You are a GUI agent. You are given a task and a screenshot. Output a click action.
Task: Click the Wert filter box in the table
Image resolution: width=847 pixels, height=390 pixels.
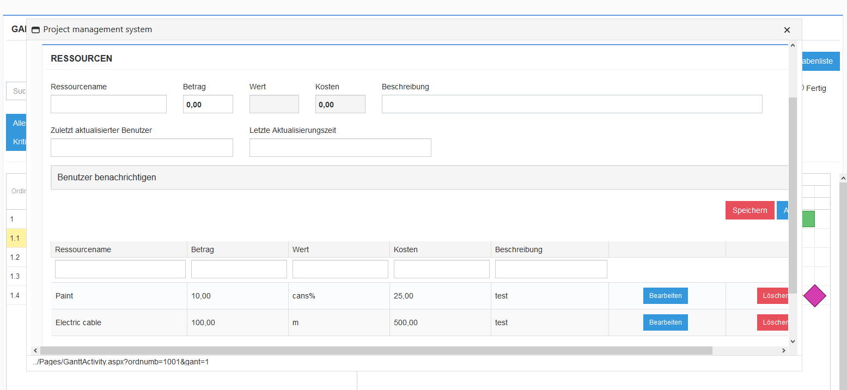[x=340, y=269]
